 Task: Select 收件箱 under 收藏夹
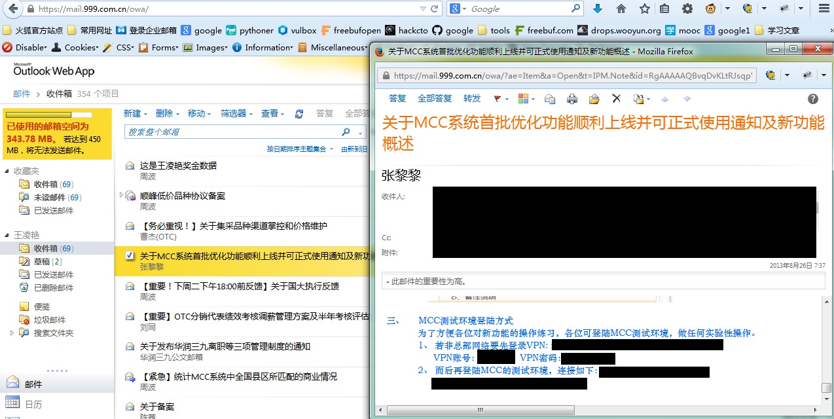coord(46,185)
